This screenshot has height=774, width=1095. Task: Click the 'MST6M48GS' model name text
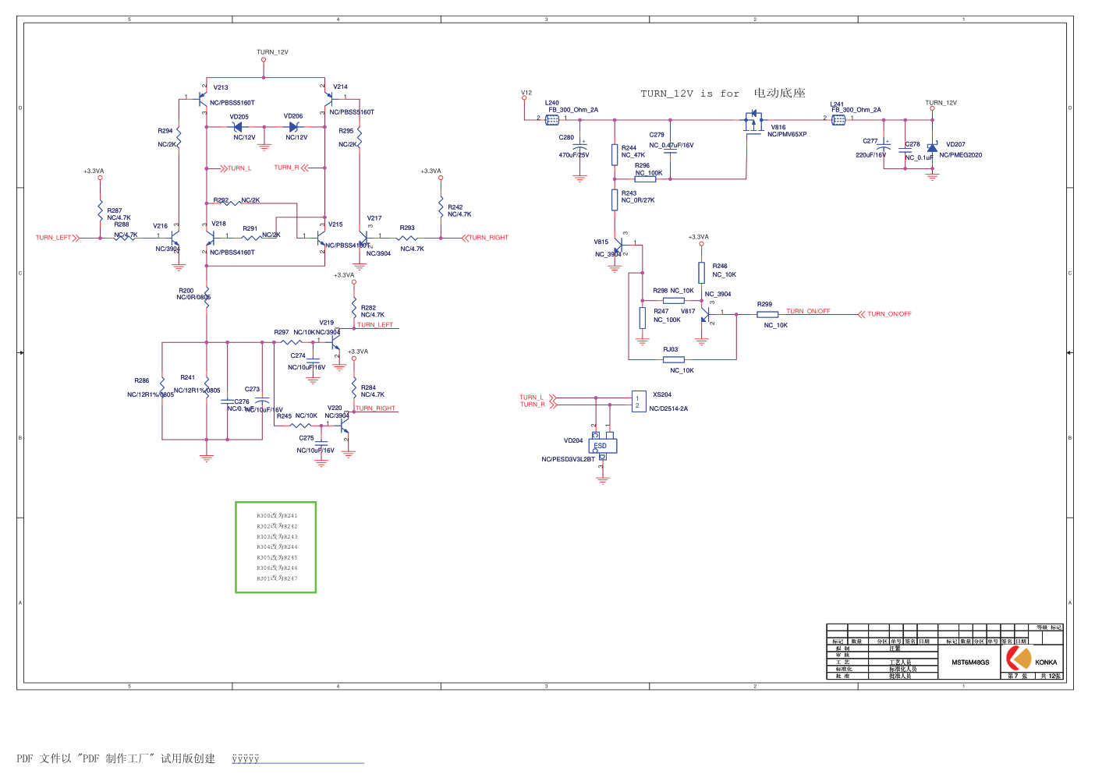pyautogui.click(x=970, y=663)
